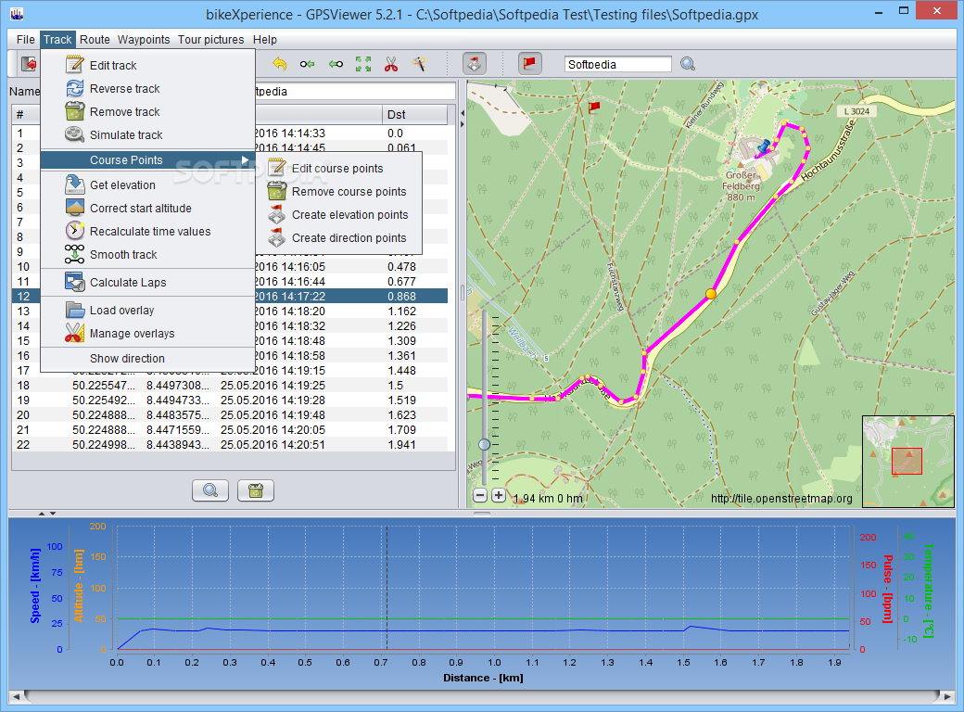This screenshot has width=964, height=712.
Task: Select table row 20 with distance 1.623
Action: pyautogui.click(x=229, y=415)
